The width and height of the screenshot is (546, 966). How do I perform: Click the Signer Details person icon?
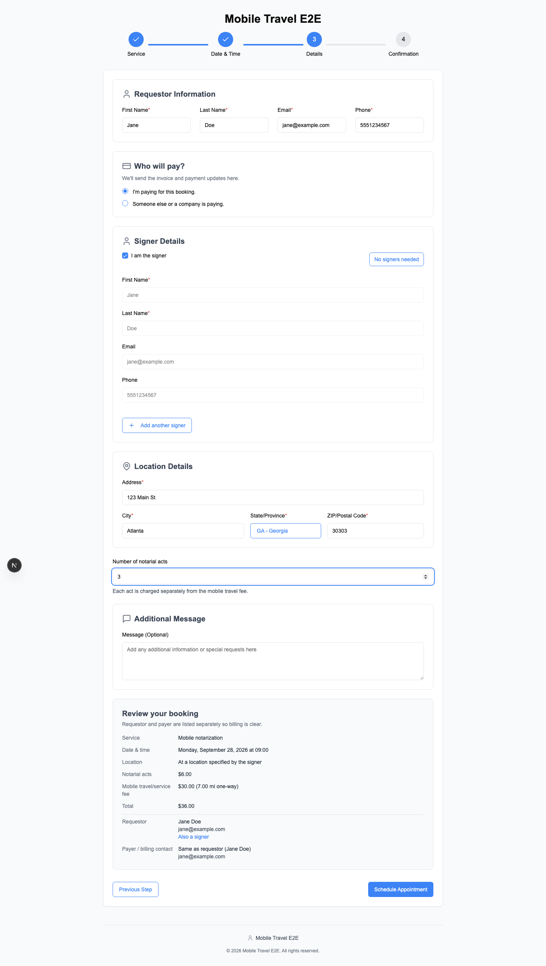pos(127,241)
